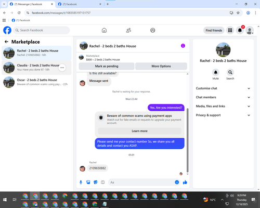Open the Groups icon in top navigation

pyautogui.click(x=153, y=30)
